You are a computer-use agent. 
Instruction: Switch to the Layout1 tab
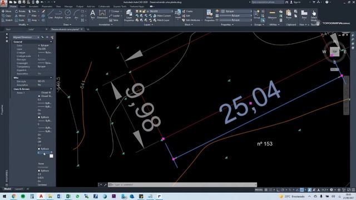19,189
